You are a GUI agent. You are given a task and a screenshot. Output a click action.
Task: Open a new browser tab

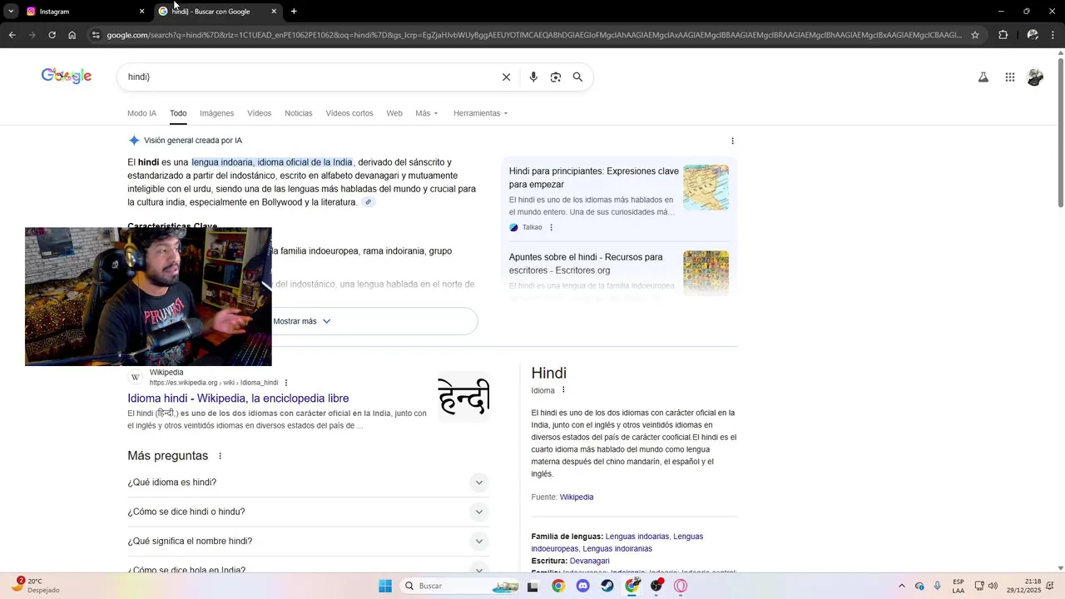(x=294, y=12)
